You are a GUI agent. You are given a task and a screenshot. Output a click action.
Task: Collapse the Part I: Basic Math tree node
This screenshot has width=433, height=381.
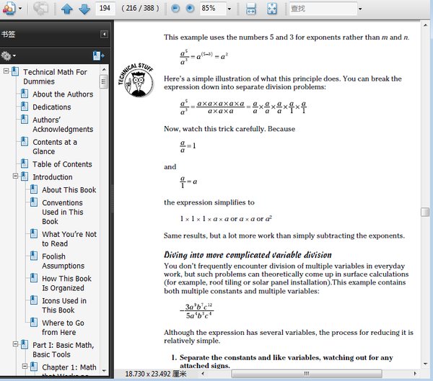click(x=15, y=344)
